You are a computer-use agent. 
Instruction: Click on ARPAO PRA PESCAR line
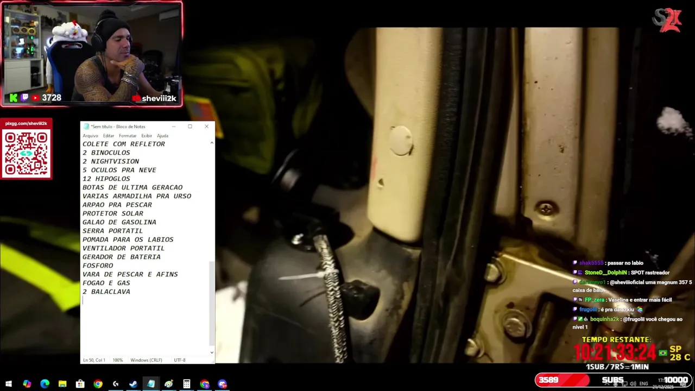tap(117, 205)
